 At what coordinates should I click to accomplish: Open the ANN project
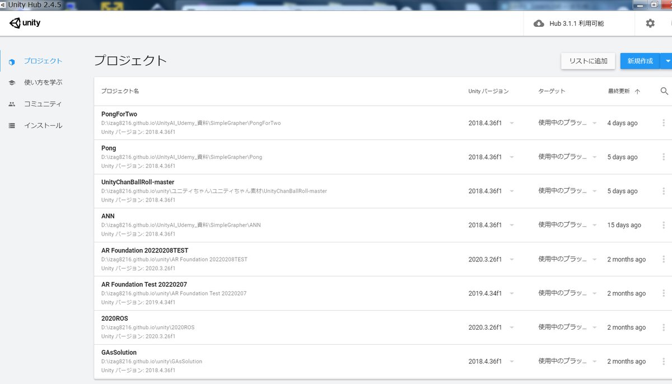383,225
